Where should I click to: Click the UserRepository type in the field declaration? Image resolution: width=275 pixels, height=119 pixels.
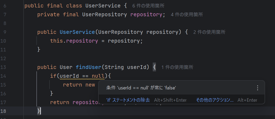(105, 15)
